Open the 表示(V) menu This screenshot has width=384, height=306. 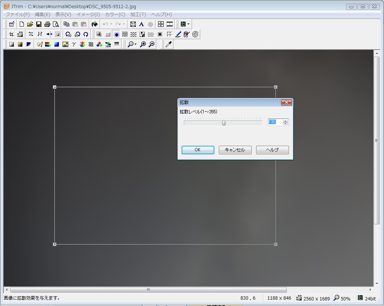(63, 15)
